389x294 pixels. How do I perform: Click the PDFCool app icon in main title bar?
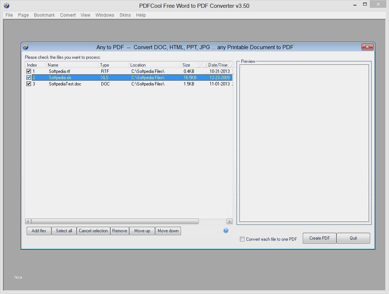pyautogui.click(x=7, y=6)
